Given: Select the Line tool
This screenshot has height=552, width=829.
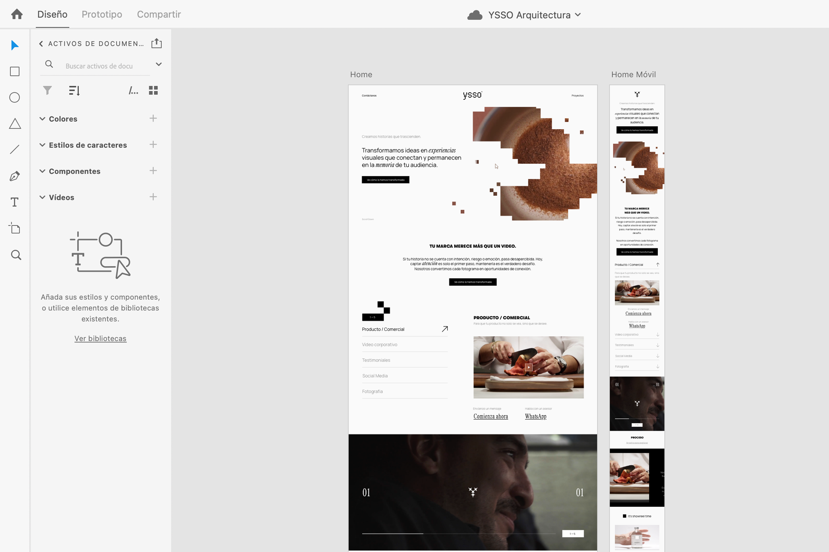Looking at the screenshot, I should (15, 149).
